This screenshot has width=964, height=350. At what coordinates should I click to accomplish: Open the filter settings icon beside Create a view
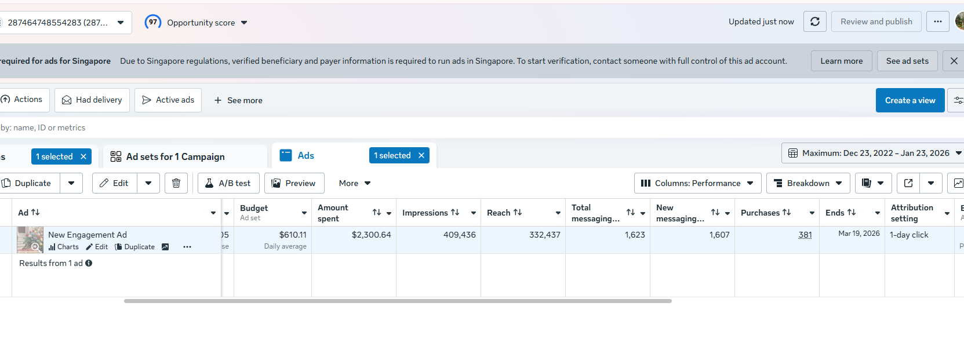[958, 100]
